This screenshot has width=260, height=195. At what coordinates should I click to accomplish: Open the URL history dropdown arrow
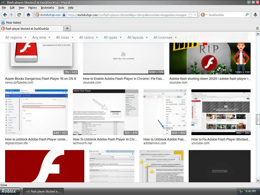point(195,15)
